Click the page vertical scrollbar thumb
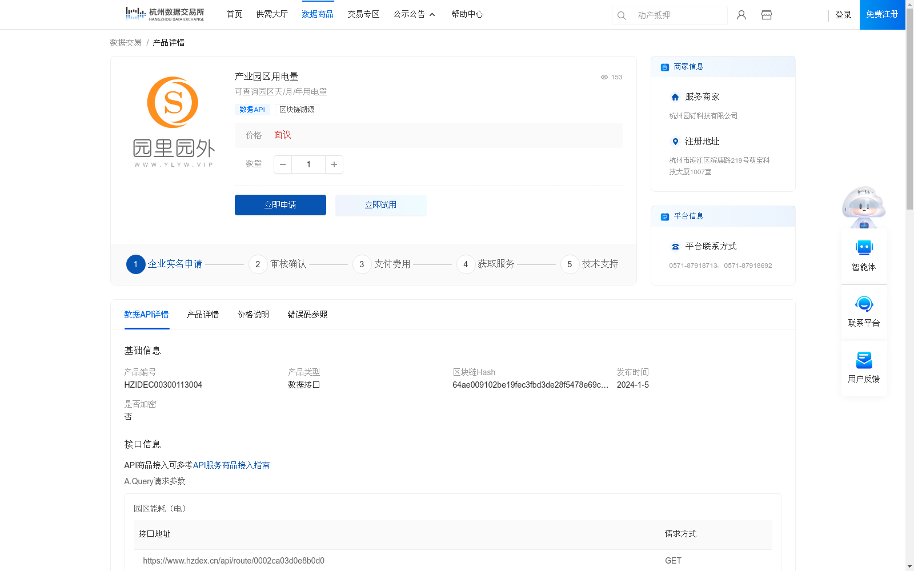Screen dimensions: 914x571 [909, 108]
